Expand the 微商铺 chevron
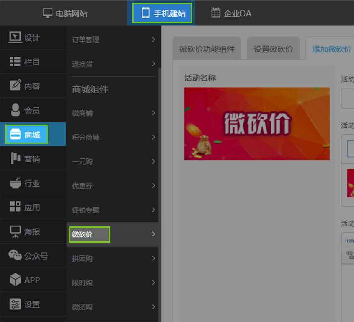Viewport: 354px width, 322px height. coord(154,113)
